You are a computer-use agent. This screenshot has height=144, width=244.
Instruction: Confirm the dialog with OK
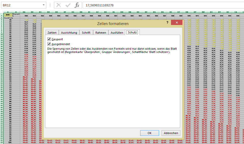pos(150,133)
